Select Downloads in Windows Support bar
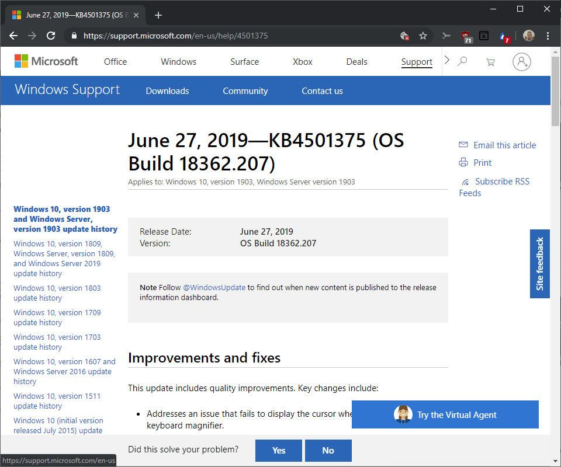This screenshot has height=467, width=561. pos(167,91)
